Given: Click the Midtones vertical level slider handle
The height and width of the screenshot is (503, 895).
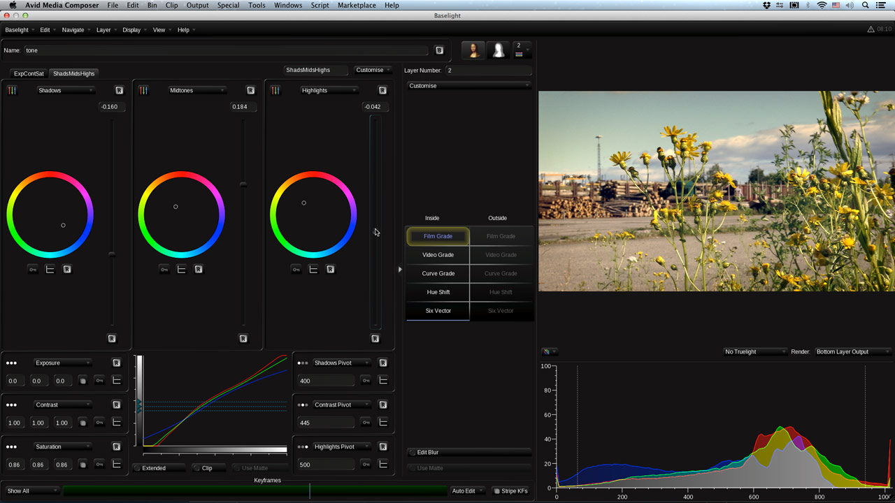Looking at the screenshot, I should coord(243,184).
